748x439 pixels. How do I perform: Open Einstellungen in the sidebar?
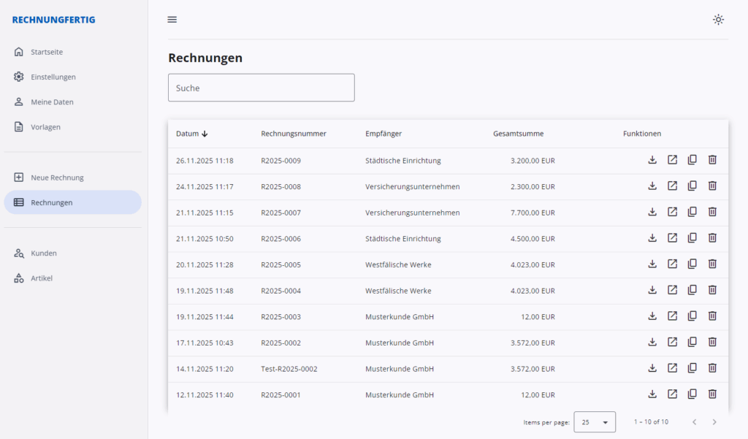[53, 77]
